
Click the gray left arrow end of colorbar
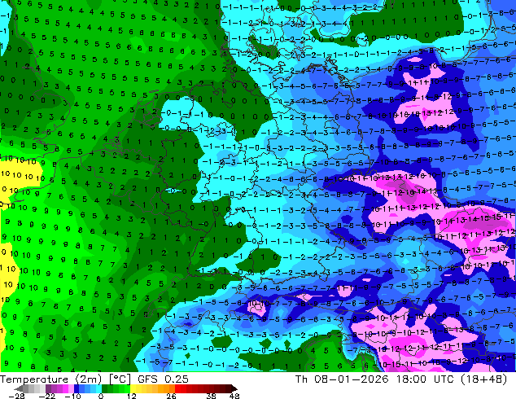pyautogui.click(x=19, y=388)
